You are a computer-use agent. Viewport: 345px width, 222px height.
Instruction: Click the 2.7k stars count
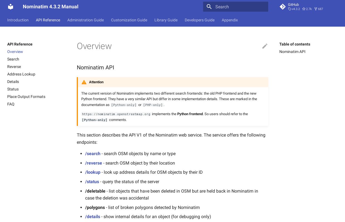coord(307,9)
